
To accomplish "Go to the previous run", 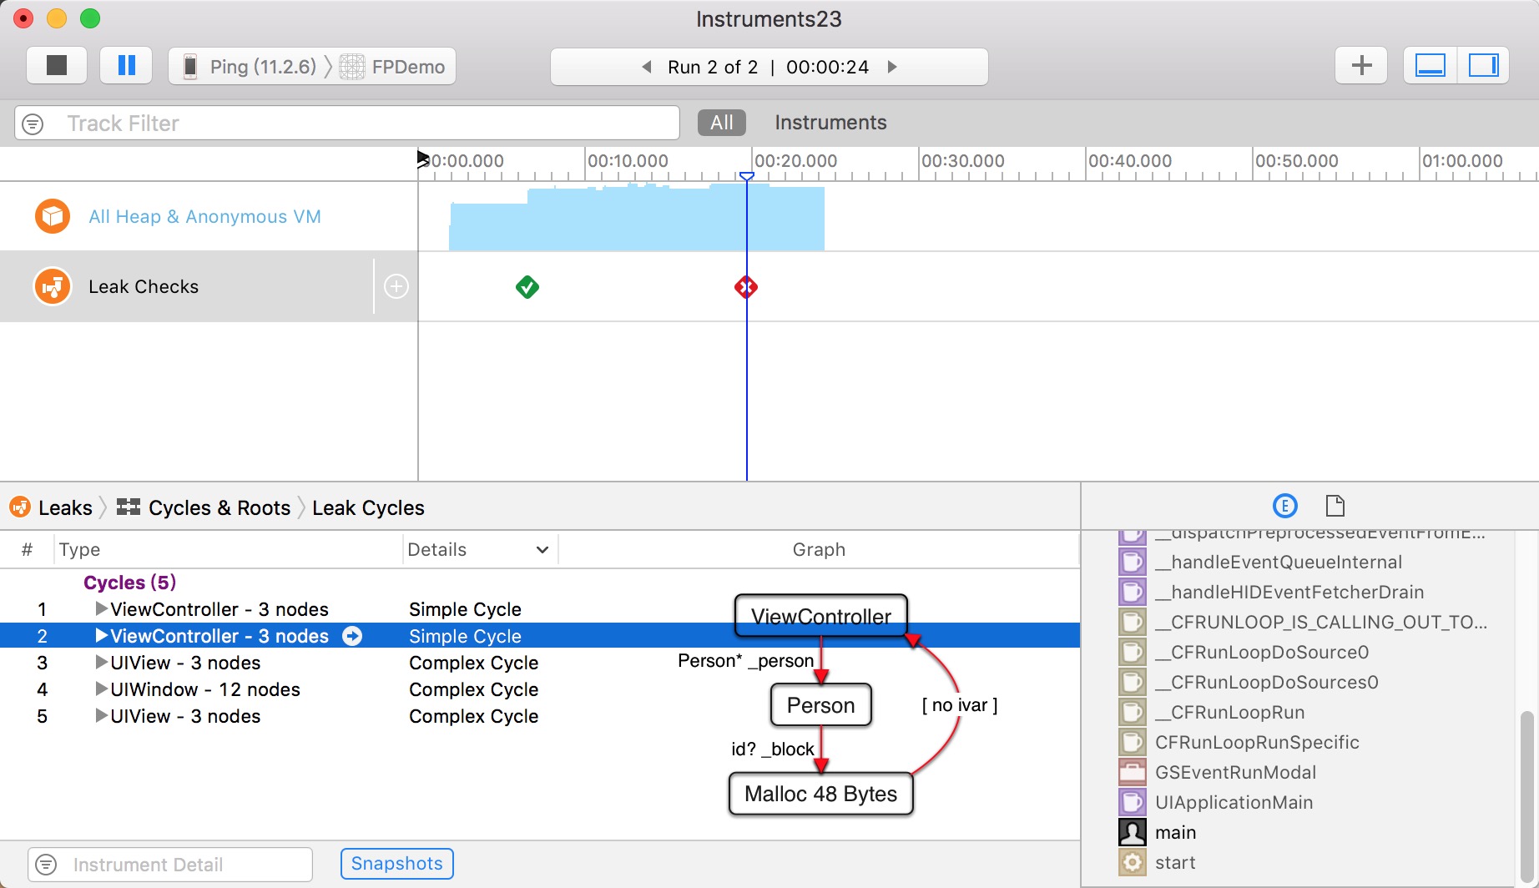I will [x=646, y=67].
